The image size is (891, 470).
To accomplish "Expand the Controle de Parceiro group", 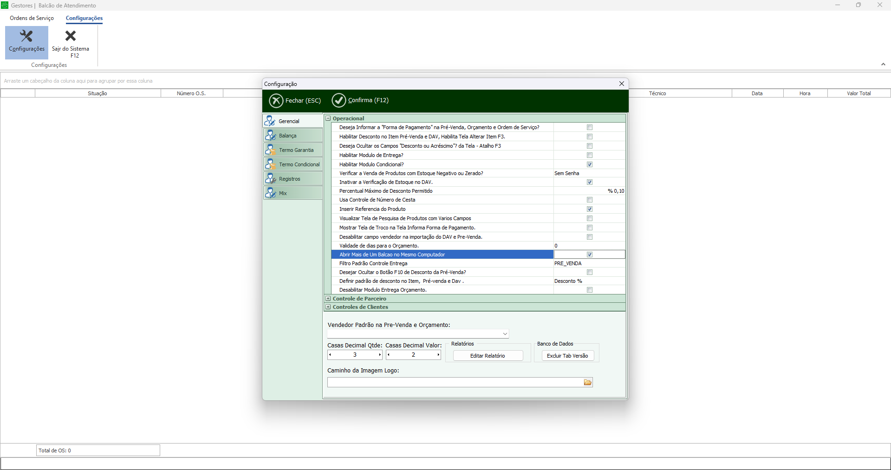I will pos(328,299).
